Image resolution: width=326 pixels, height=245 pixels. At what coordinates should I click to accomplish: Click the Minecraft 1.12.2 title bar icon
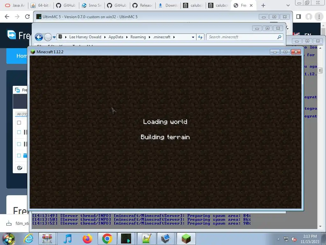point(33,52)
